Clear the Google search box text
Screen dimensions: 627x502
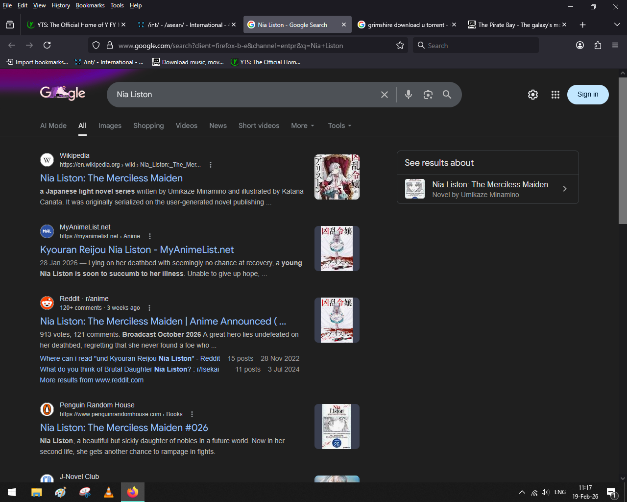pos(385,95)
